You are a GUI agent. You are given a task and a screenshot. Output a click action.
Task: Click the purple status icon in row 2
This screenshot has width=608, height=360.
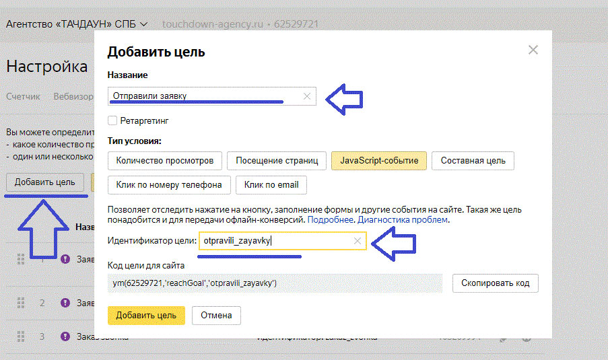[65, 302]
